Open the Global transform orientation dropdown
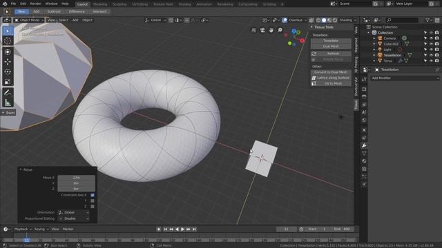 click(155, 20)
